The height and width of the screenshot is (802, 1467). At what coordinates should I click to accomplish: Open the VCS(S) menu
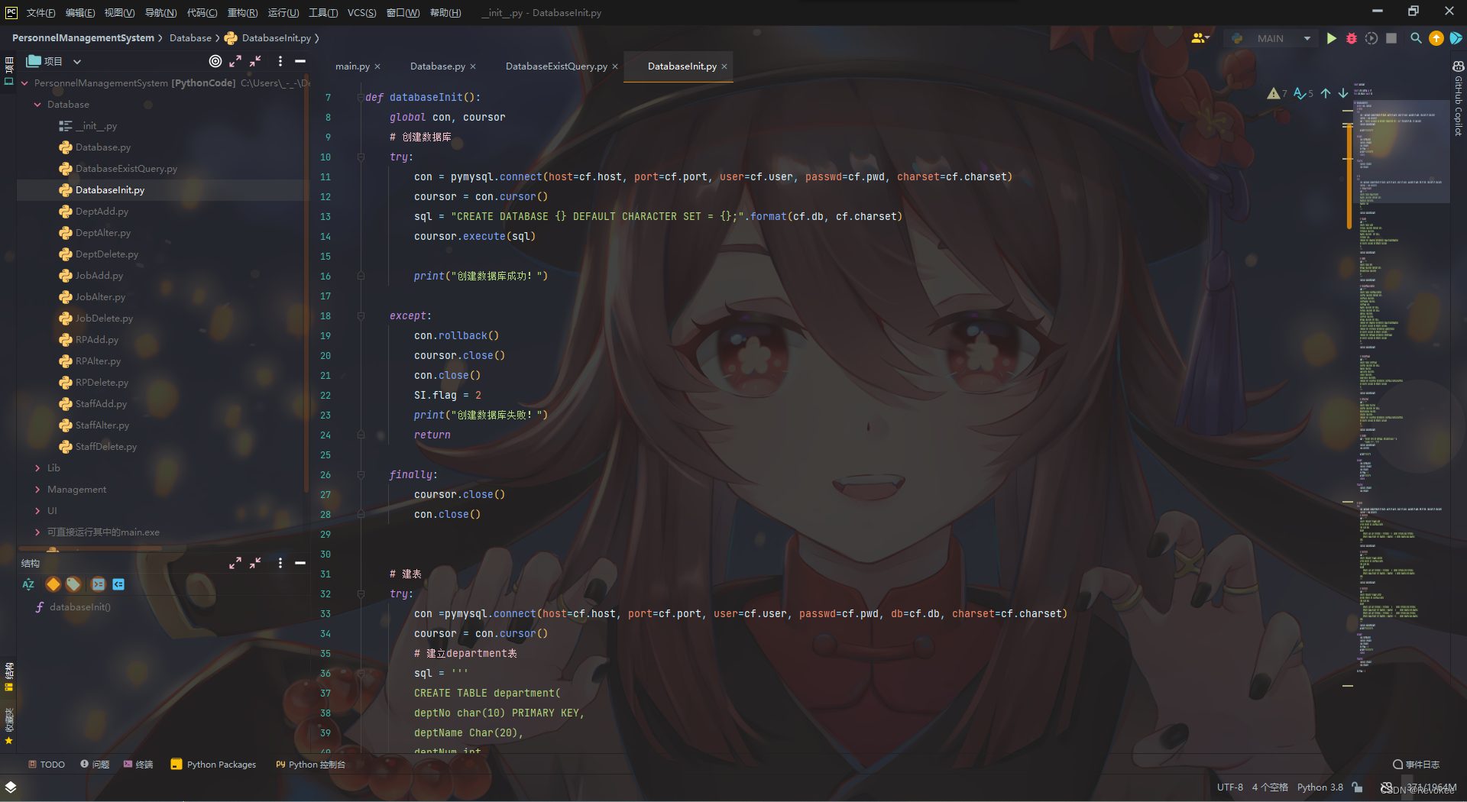361,13
